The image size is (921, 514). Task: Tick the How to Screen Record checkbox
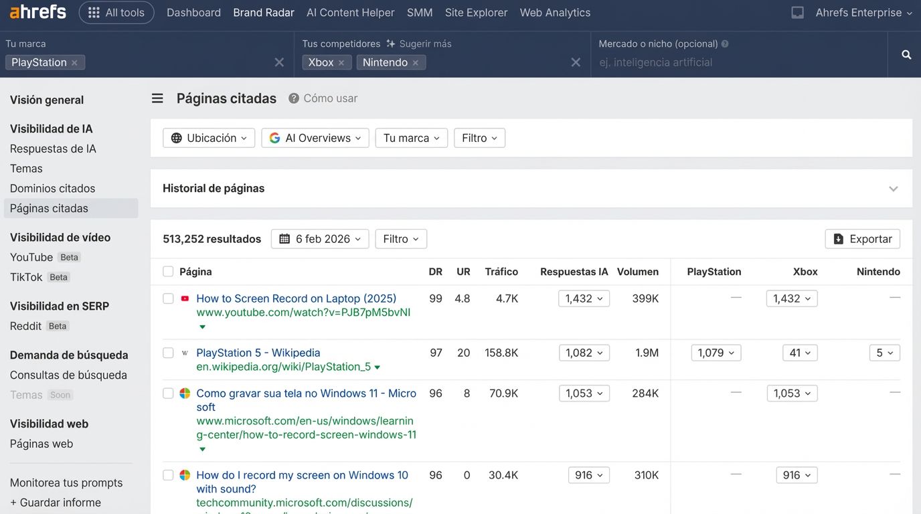(x=168, y=298)
